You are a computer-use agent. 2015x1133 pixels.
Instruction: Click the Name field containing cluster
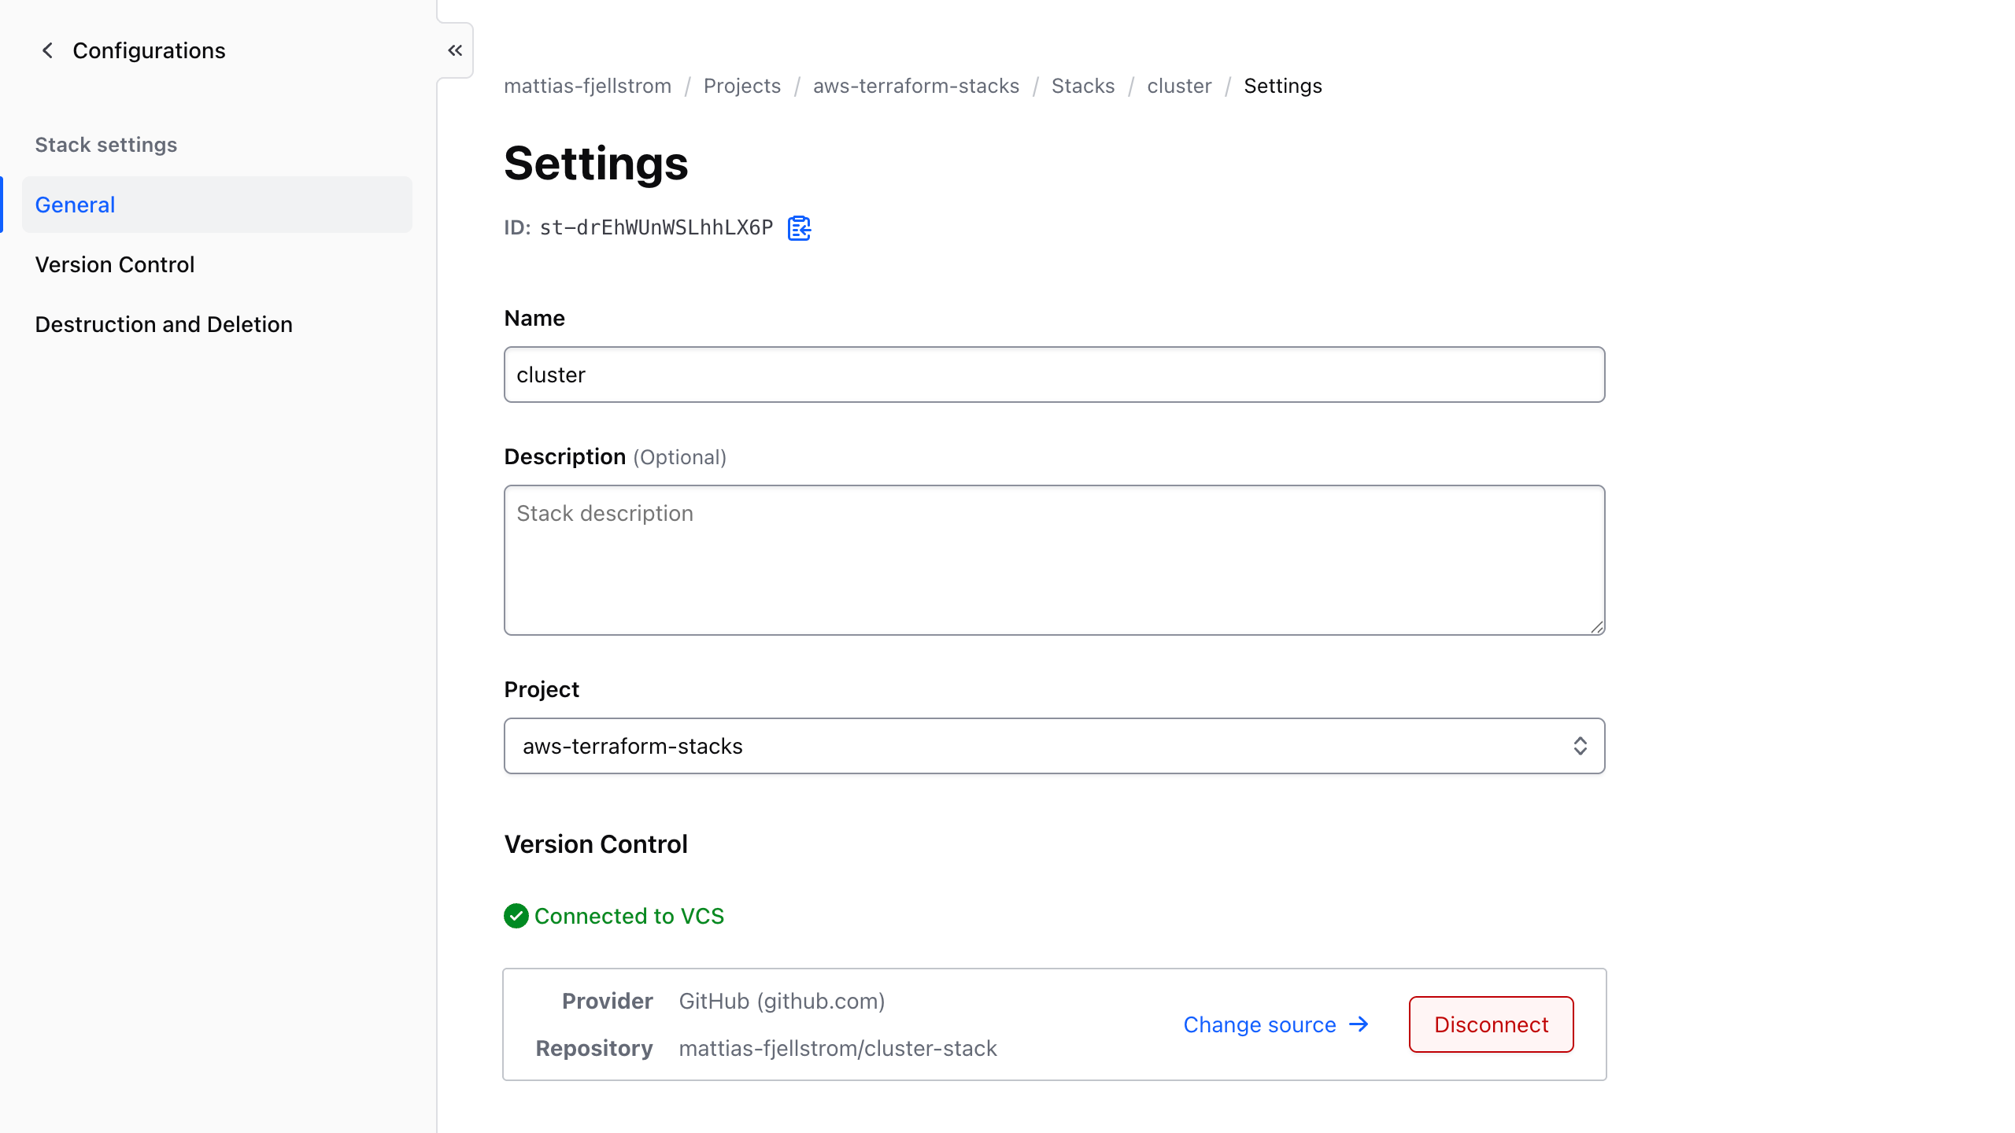(x=1054, y=375)
